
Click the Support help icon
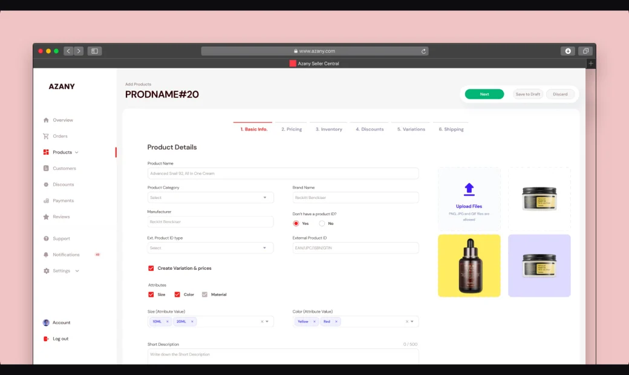(x=46, y=238)
